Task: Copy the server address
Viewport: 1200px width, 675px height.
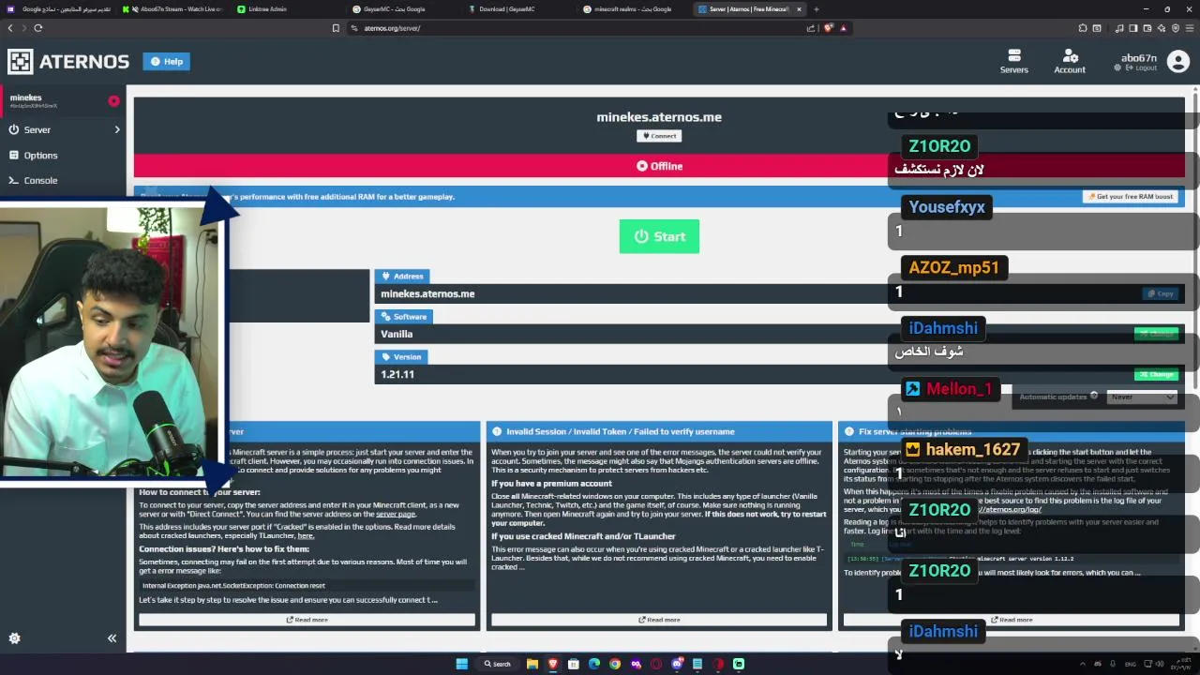Action: (x=1161, y=293)
